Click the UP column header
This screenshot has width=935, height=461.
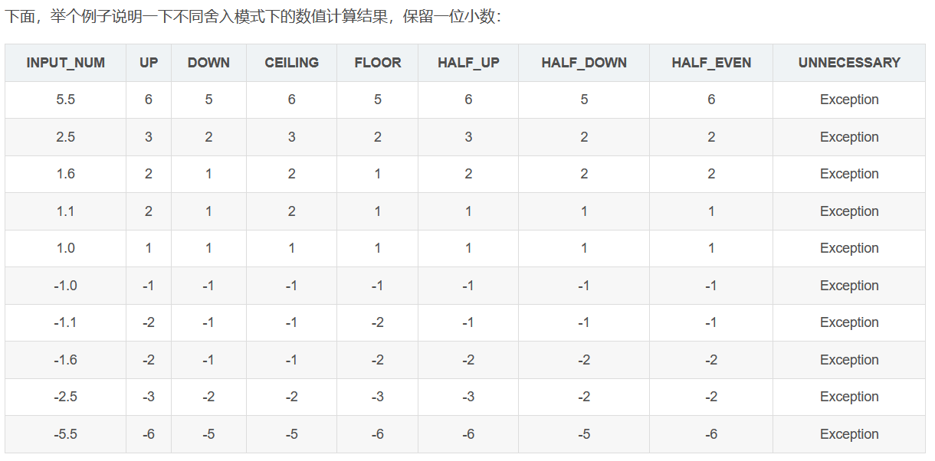[149, 63]
